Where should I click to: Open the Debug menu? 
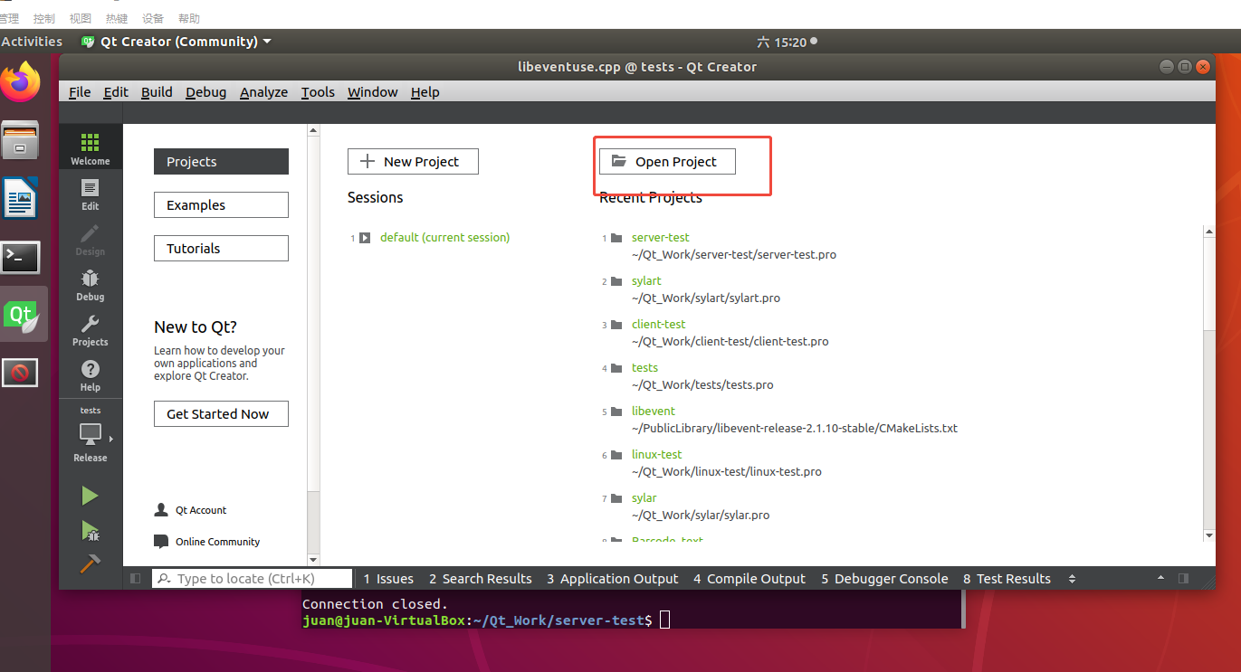click(206, 92)
